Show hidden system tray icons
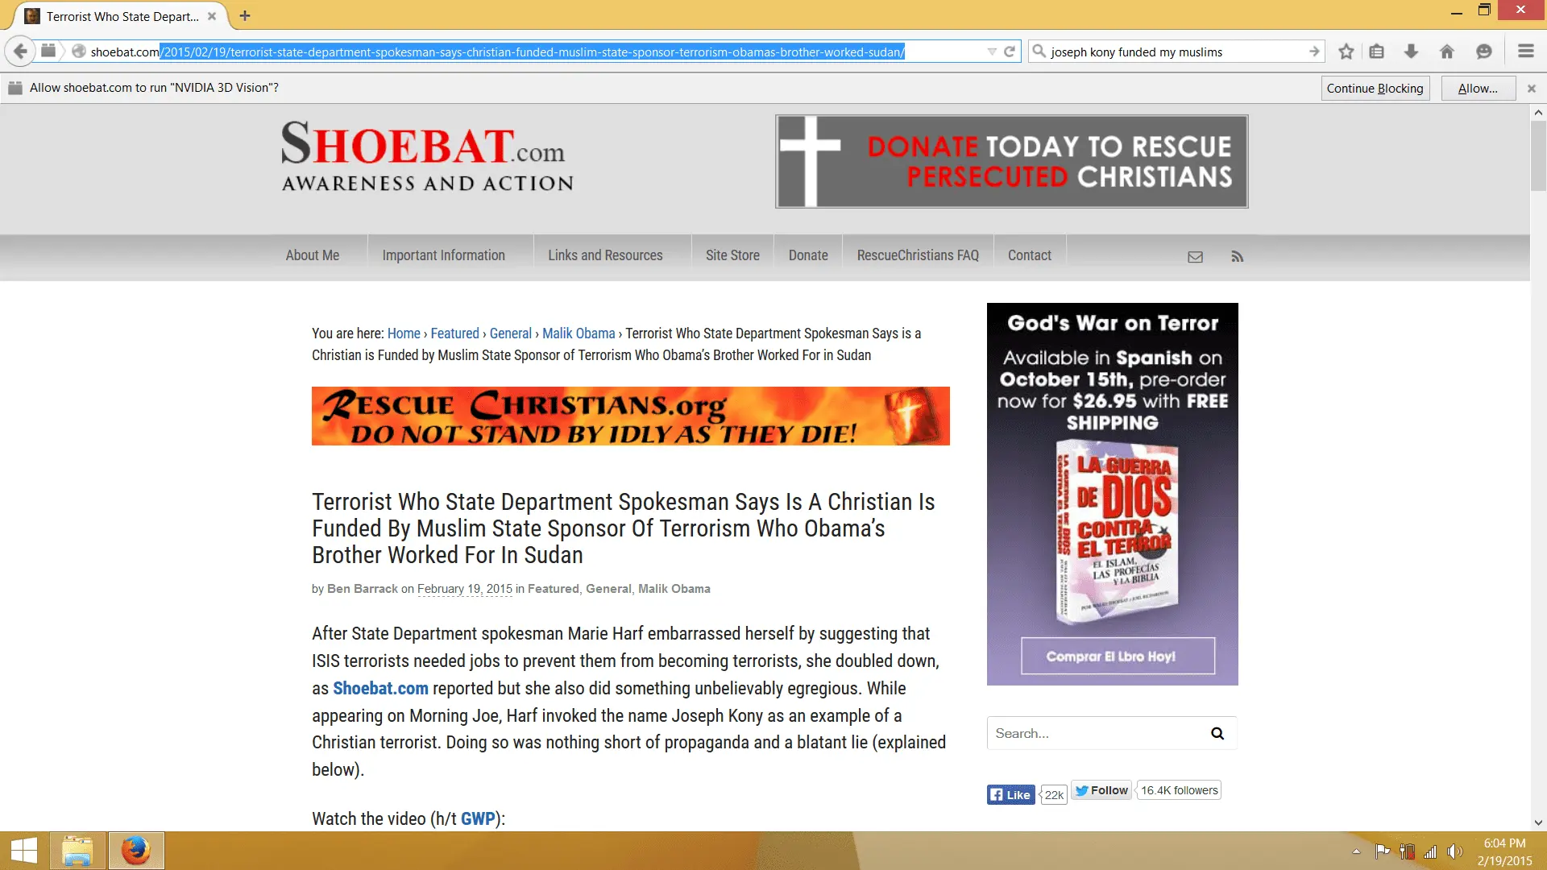This screenshot has width=1547, height=870. 1356,851
